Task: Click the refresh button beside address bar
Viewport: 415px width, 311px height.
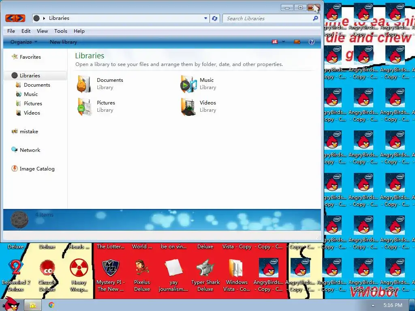Action: click(x=215, y=18)
